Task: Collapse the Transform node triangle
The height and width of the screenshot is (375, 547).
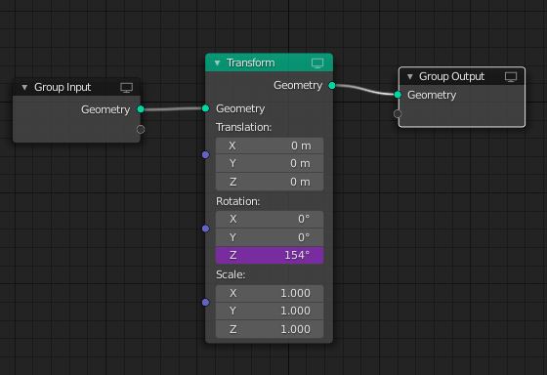Action: pyautogui.click(x=217, y=63)
